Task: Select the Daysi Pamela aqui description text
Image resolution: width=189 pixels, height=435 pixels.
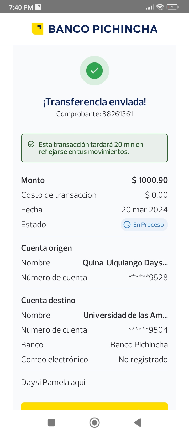Action: 53,383
